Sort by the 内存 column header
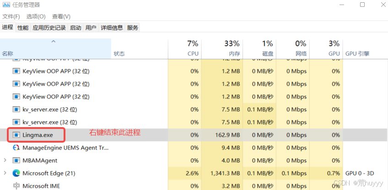The height and width of the screenshot is (190, 388). click(x=222, y=49)
